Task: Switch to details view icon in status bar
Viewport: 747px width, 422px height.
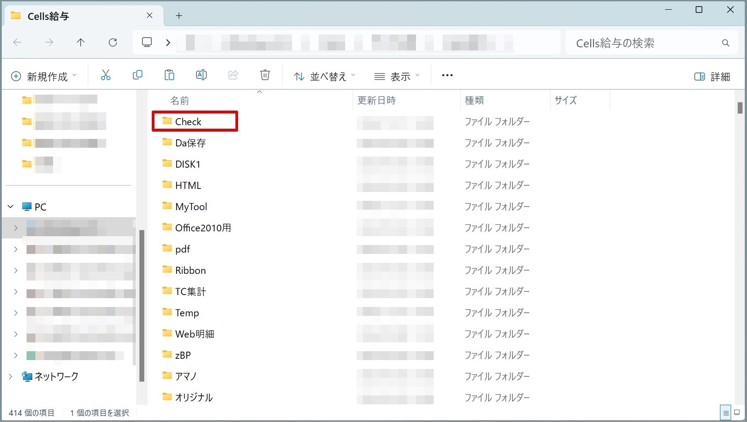Action: [x=726, y=412]
